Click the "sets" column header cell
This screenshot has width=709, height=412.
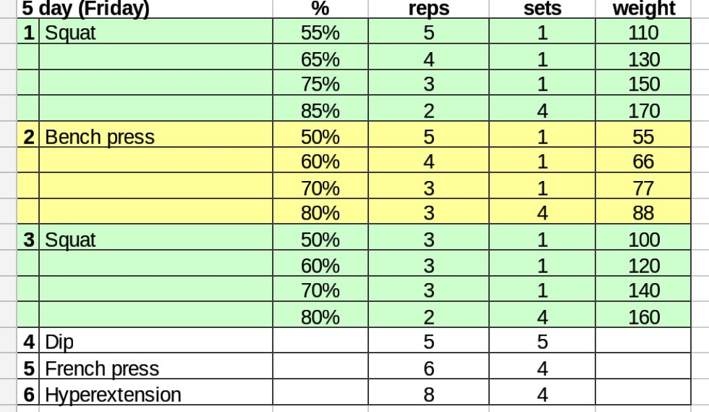coord(542,9)
